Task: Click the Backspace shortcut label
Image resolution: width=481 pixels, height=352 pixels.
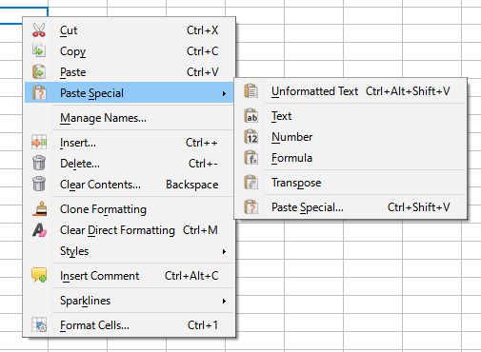Action: click(x=192, y=185)
